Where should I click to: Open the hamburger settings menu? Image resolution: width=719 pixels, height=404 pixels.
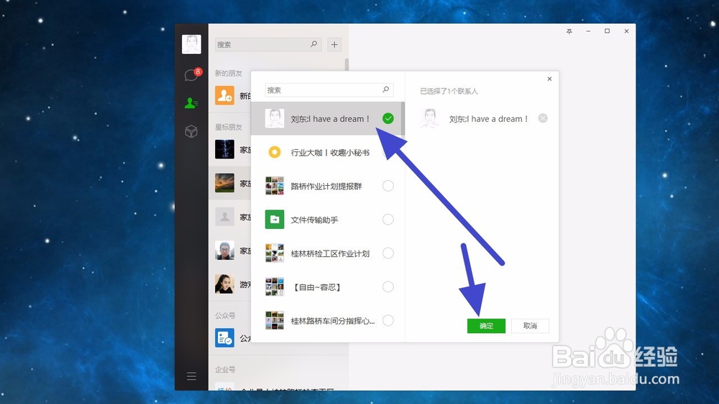[x=191, y=376]
